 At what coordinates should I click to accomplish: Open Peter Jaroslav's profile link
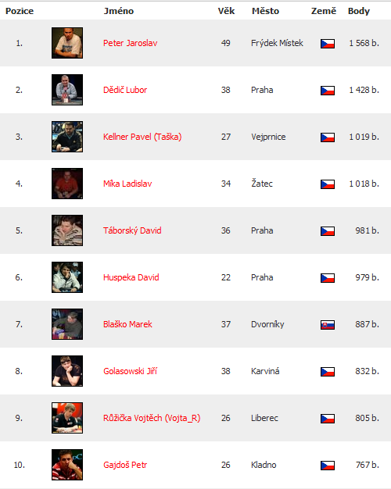click(131, 43)
